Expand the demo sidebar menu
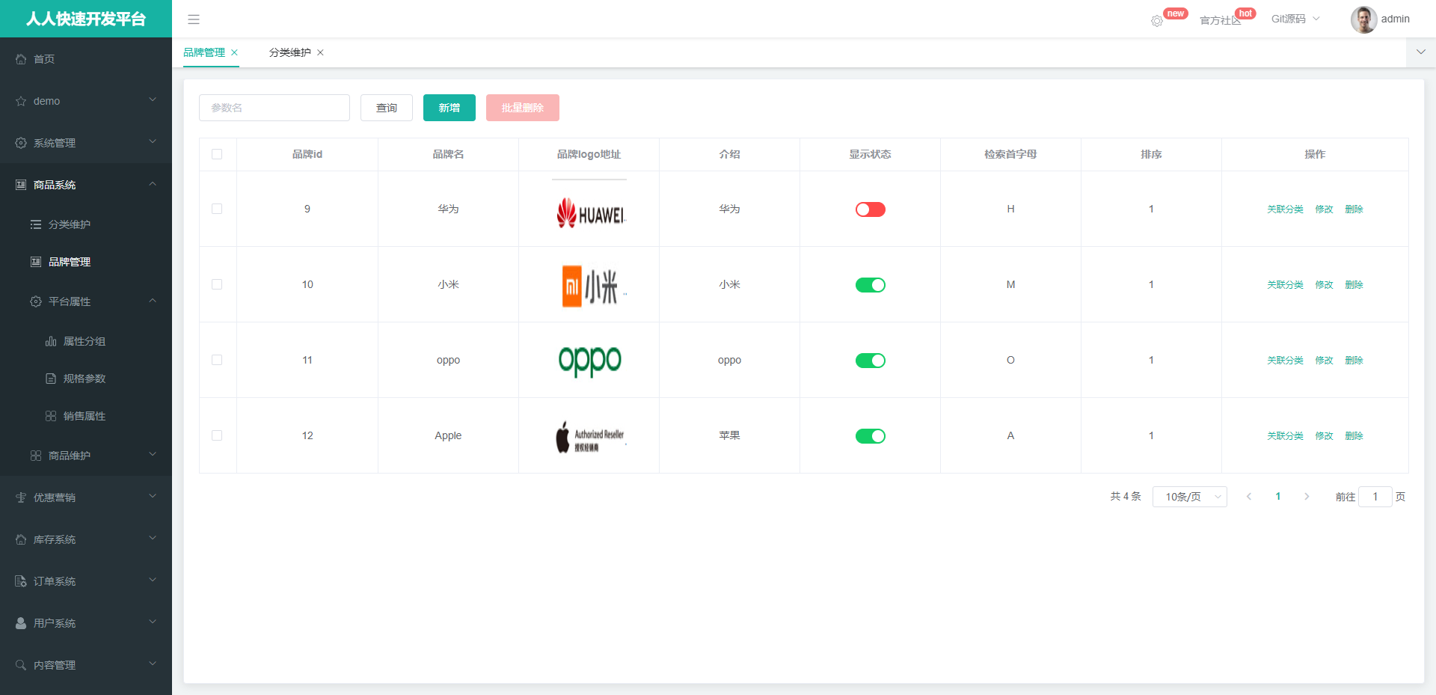Image resolution: width=1436 pixels, height=695 pixels. (x=86, y=101)
